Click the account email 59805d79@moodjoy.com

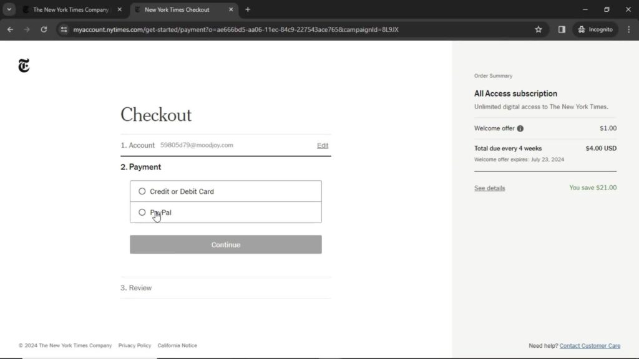(x=197, y=145)
